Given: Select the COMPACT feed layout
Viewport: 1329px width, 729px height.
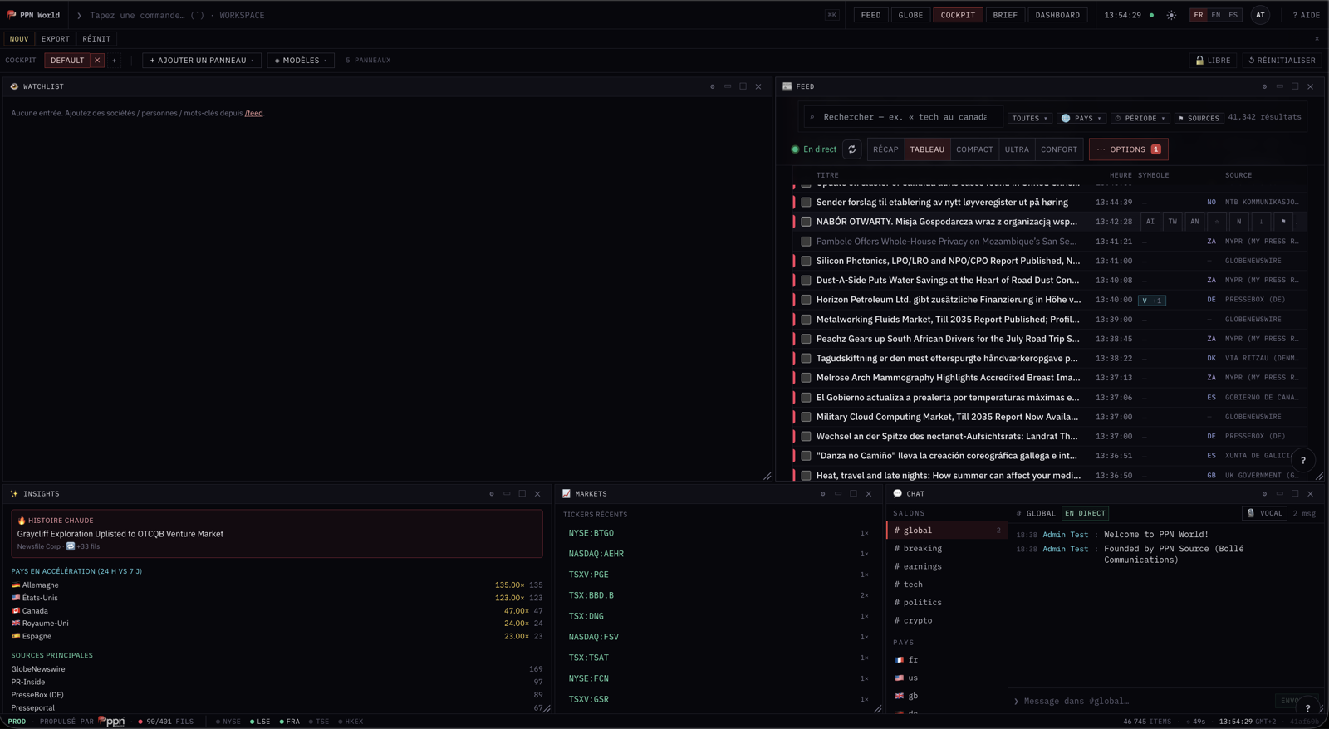Looking at the screenshot, I should 974,149.
